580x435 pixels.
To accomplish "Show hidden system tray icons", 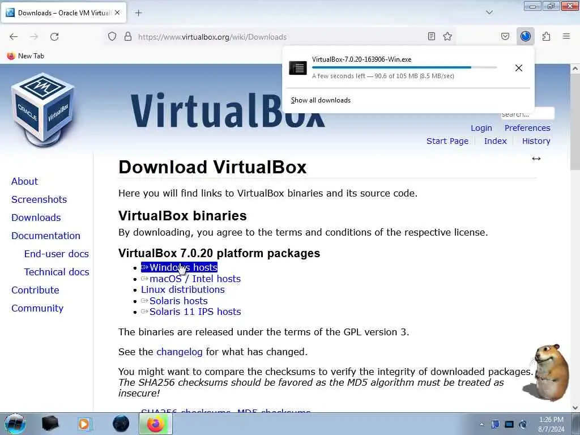I will pos(481,425).
